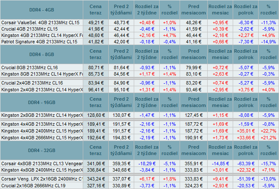Image resolution: width=279 pixels, height=189 pixels.
Task: Click the Kingston 4GB 2133MHz CL14 HyperX name
Action: point(42,35)
